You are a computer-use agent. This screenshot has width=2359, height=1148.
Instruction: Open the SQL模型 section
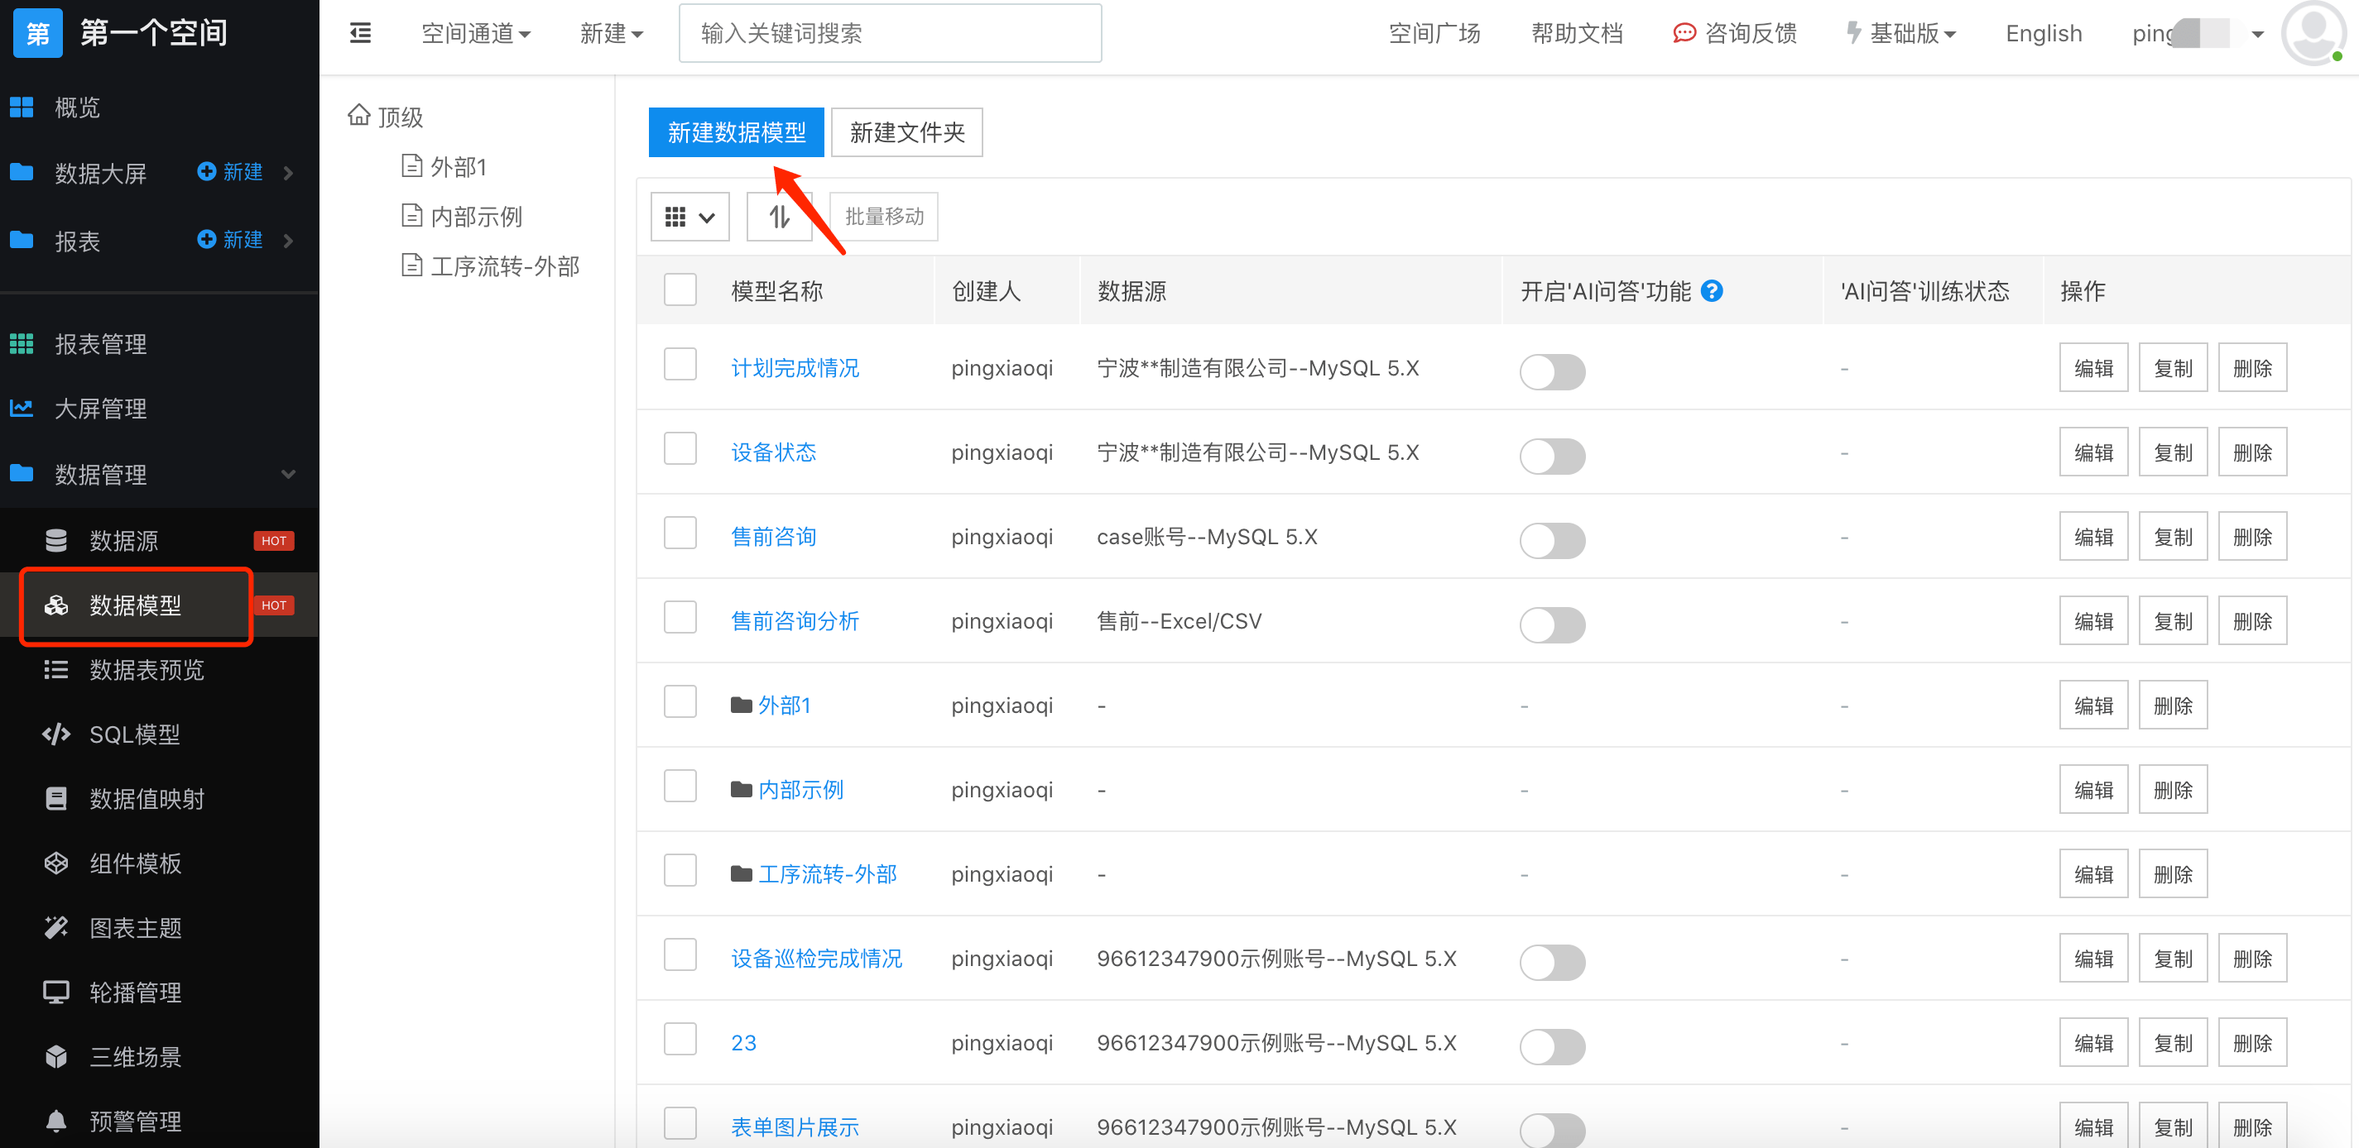tap(135, 734)
